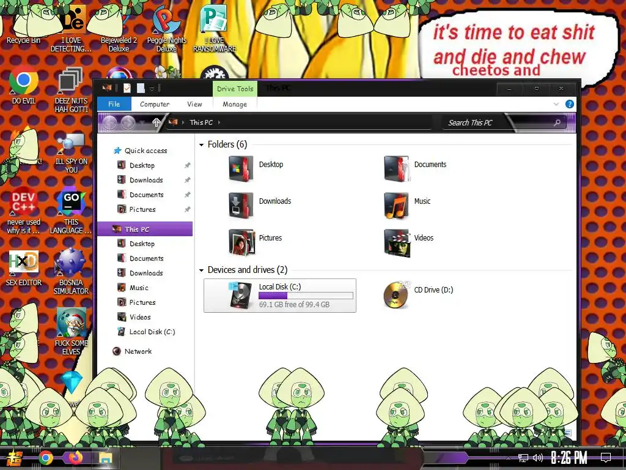This screenshot has height=470, width=626.
Task: Select This PC in the navigation pane
Action: coord(145,229)
